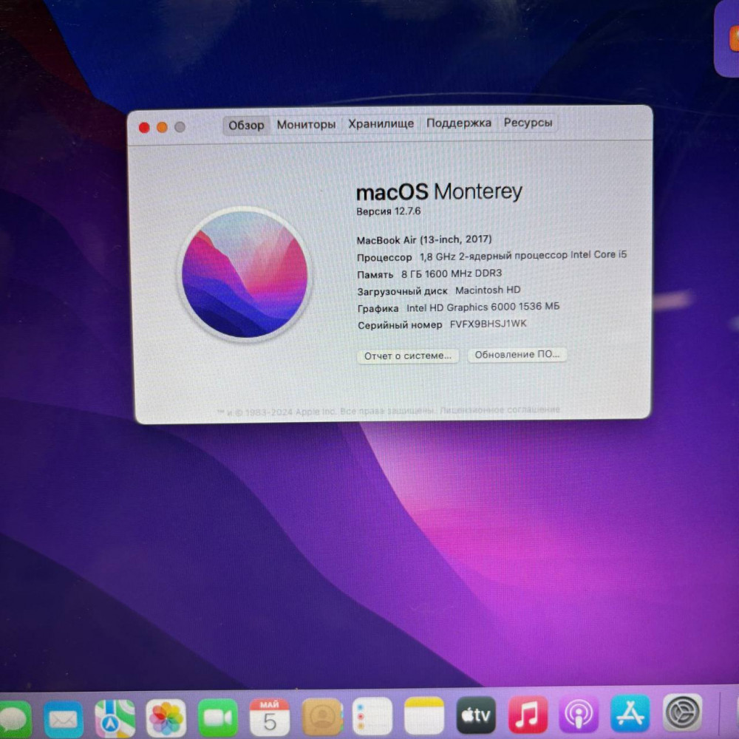Launch Music from the Dock
This screenshot has width=739, height=739.
coord(528,715)
